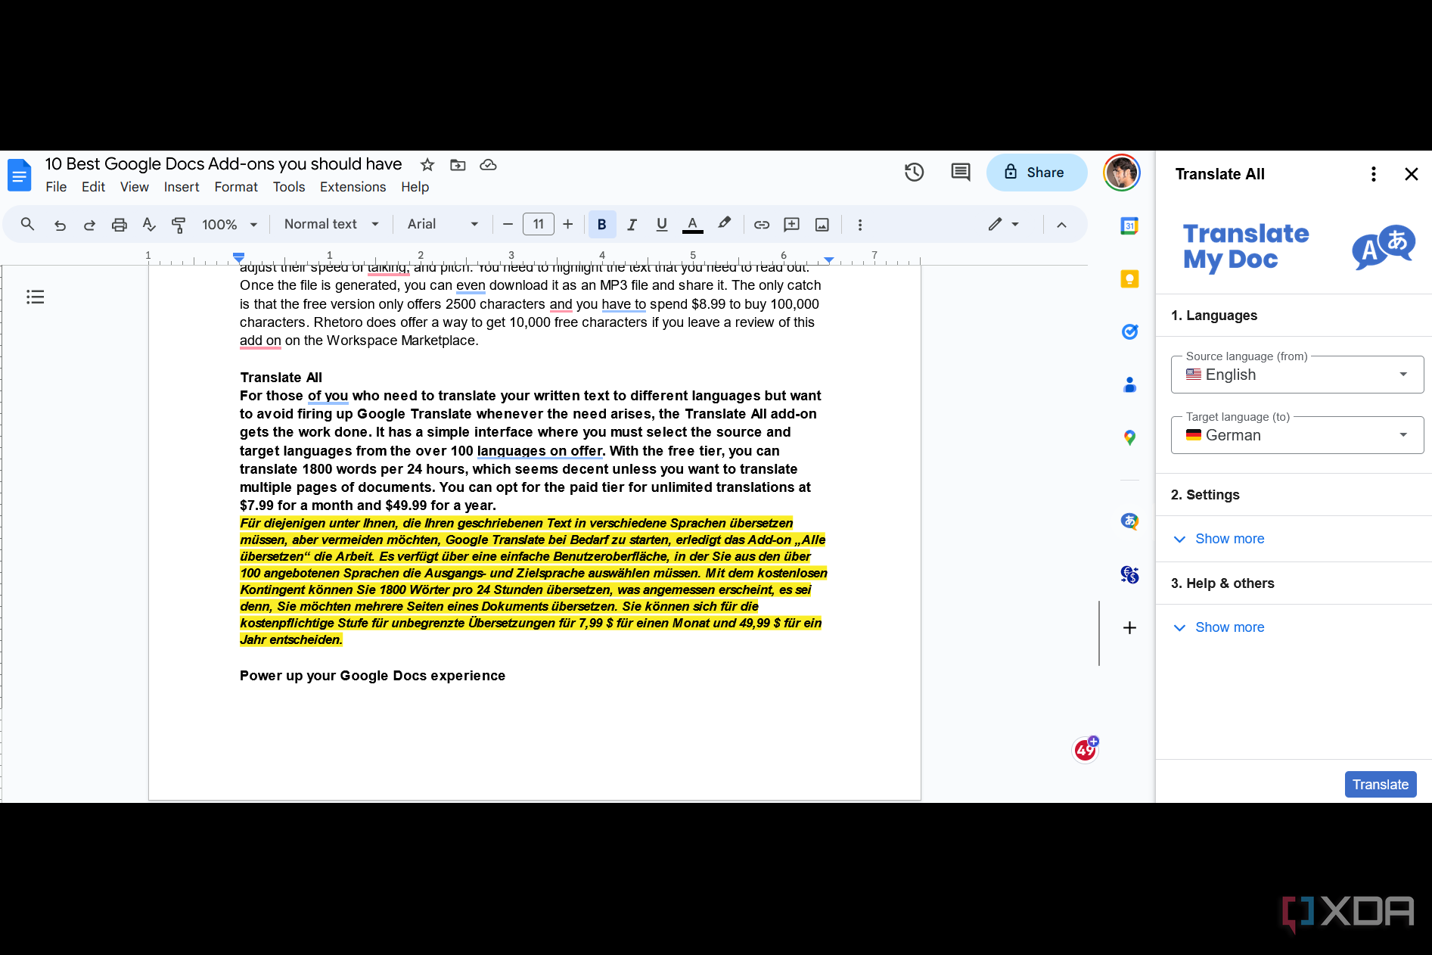Toggle bold formatting
This screenshot has height=955, width=1432.
[602, 225]
